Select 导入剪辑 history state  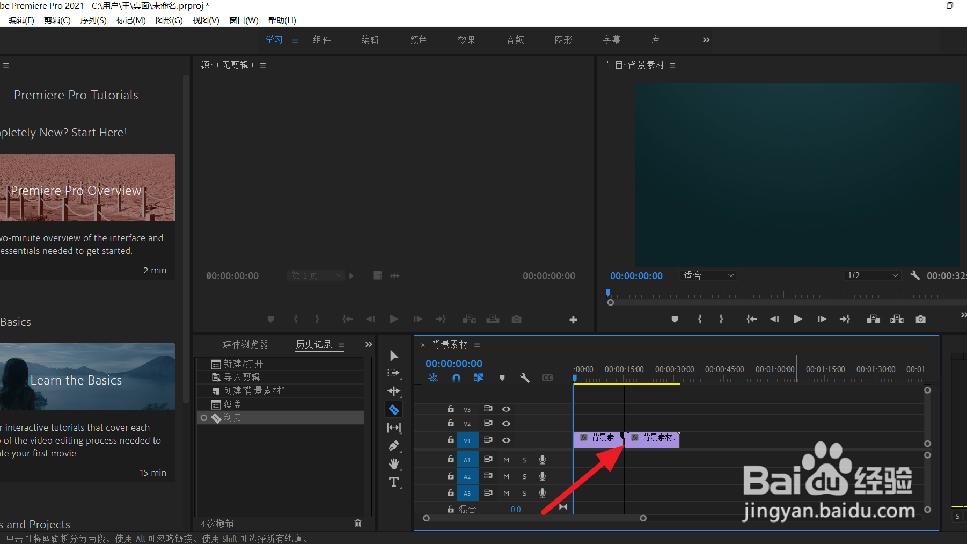click(x=281, y=377)
